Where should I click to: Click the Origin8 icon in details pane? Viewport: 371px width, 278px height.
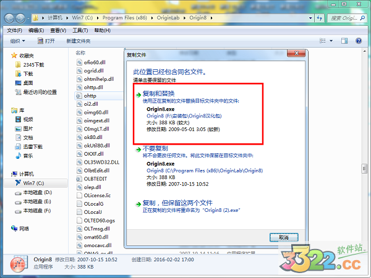click(19, 264)
